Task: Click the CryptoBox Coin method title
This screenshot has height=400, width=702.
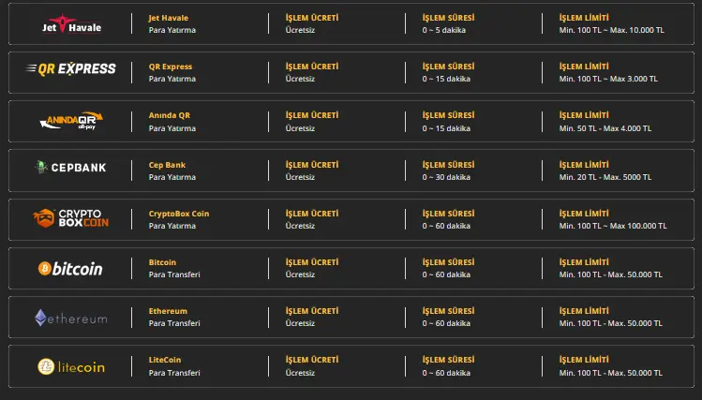Action: (x=179, y=214)
